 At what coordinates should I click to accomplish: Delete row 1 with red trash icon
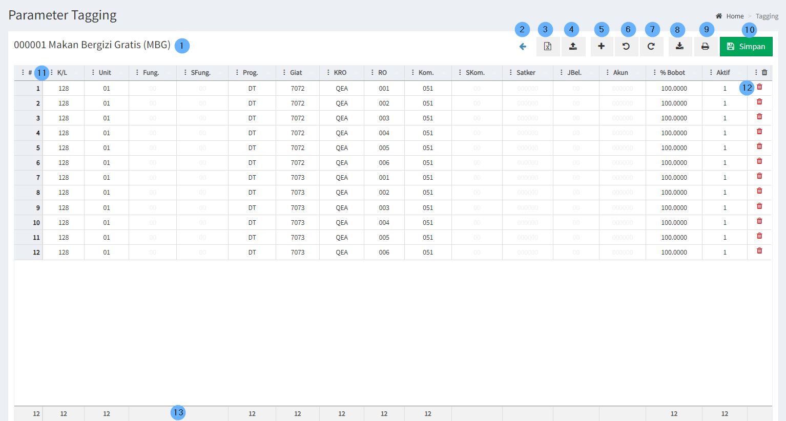coord(759,87)
